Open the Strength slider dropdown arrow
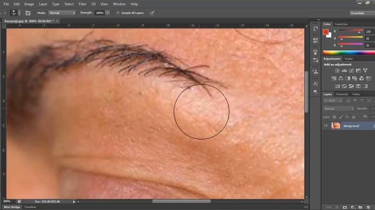Image resolution: width=375 pixels, height=210 pixels. [108, 13]
